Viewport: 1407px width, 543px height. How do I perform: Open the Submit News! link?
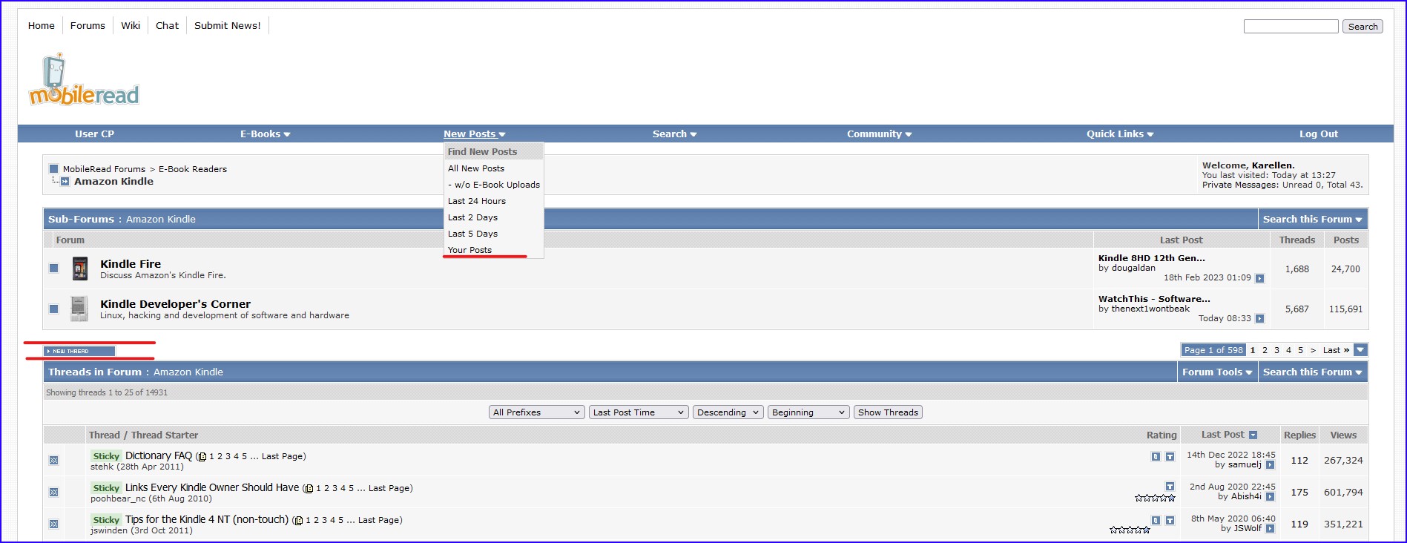[227, 25]
